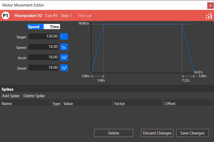Screen dimensions: 214x142
Task: Open the Target unit selector
Action: [x=64, y=36]
